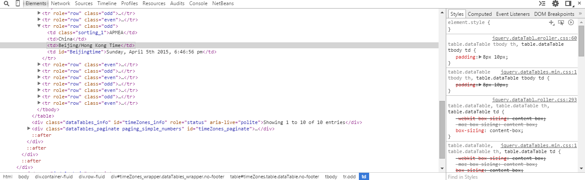Switch to the Computed sidebar tab

[x=480, y=14]
